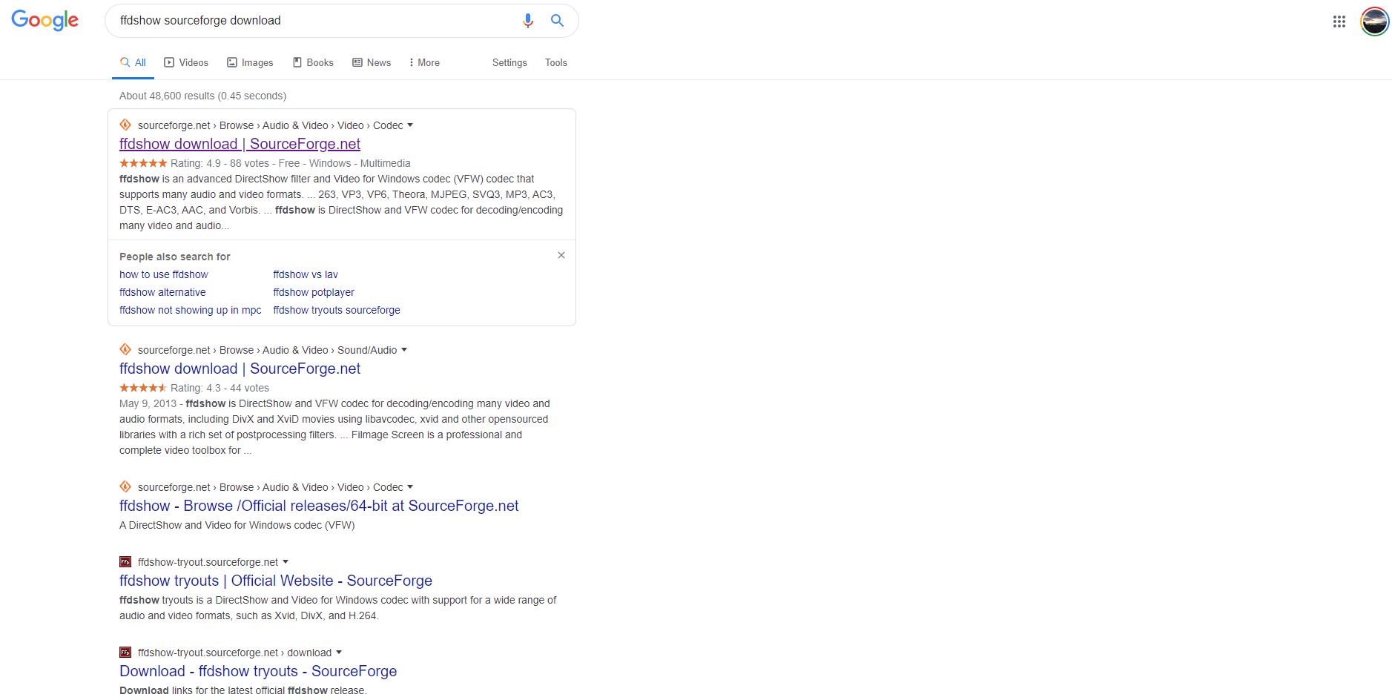Close the People also search for box
Image resolution: width=1392 pixels, height=700 pixels.
click(x=561, y=255)
